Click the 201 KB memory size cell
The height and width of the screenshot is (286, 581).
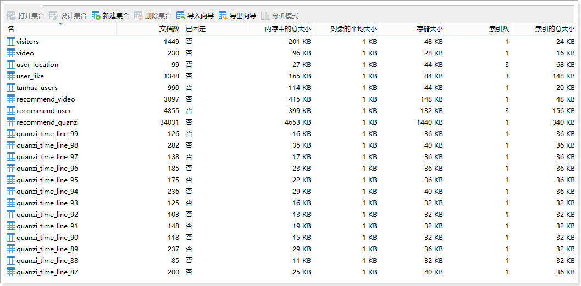300,41
